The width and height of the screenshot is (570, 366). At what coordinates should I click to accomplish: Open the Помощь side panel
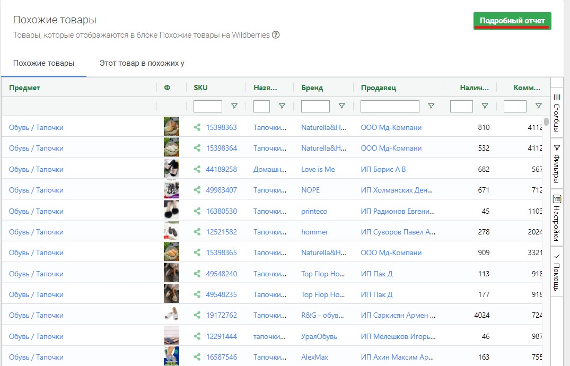tap(557, 272)
